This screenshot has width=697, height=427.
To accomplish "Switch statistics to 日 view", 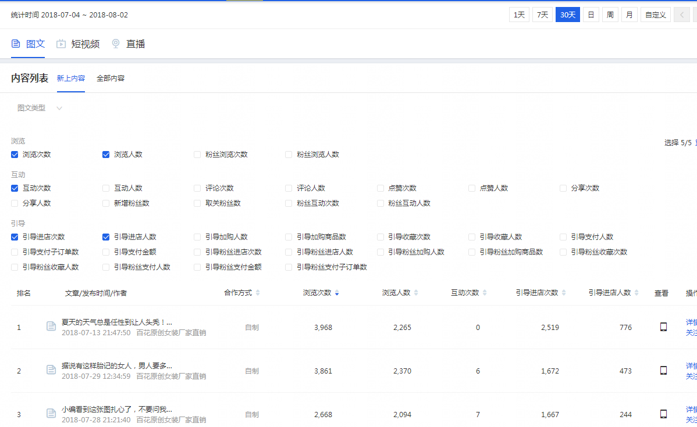I will click(591, 15).
